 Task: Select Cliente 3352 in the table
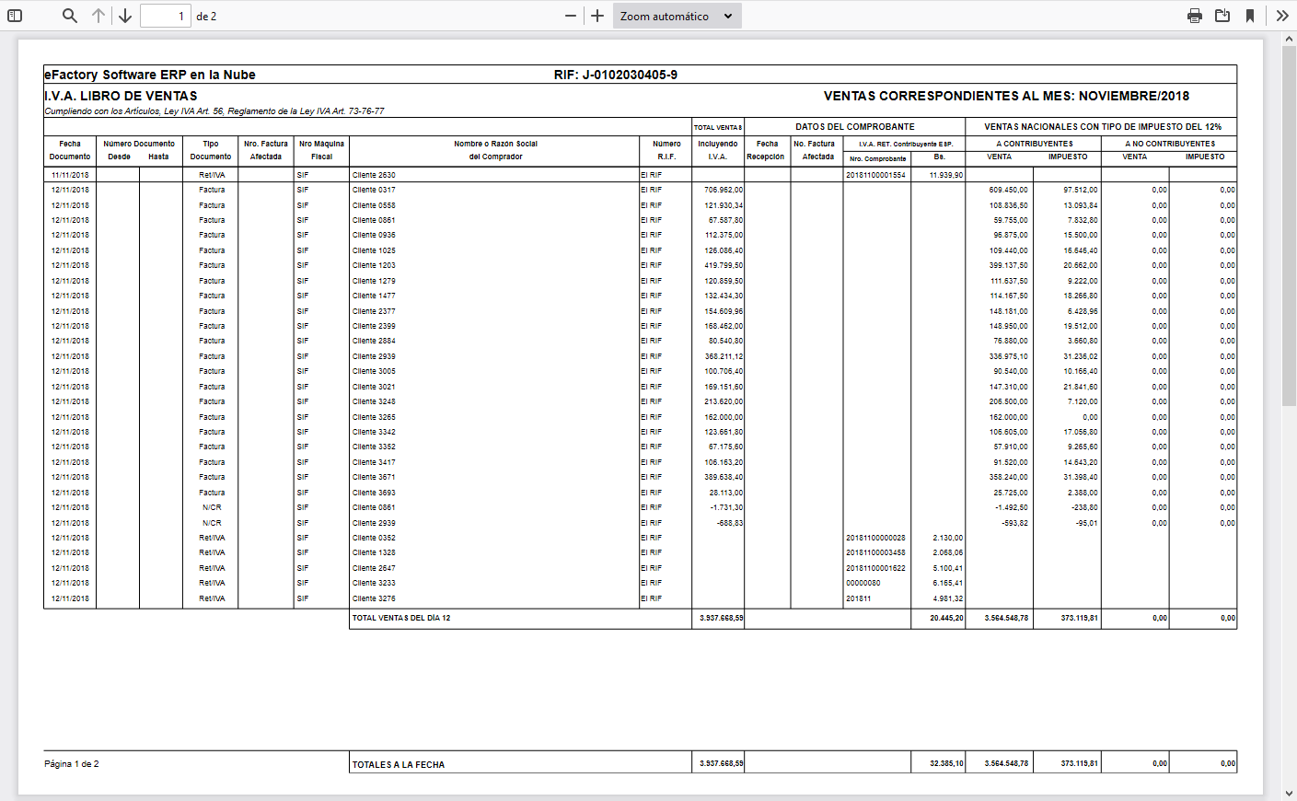click(374, 447)
